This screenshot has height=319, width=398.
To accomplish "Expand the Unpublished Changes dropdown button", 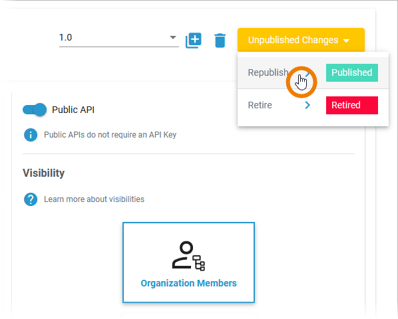I will pos(301,40).
